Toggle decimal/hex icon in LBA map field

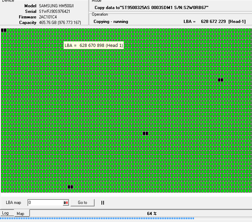(66, 203)
